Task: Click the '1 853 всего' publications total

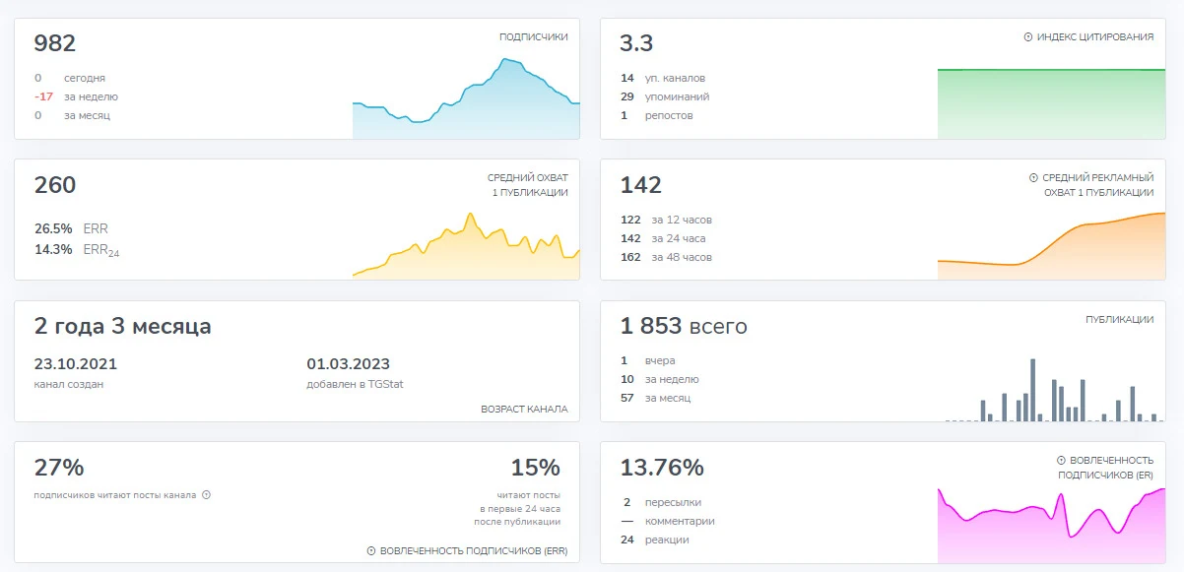Action: (x=684, y=326)
